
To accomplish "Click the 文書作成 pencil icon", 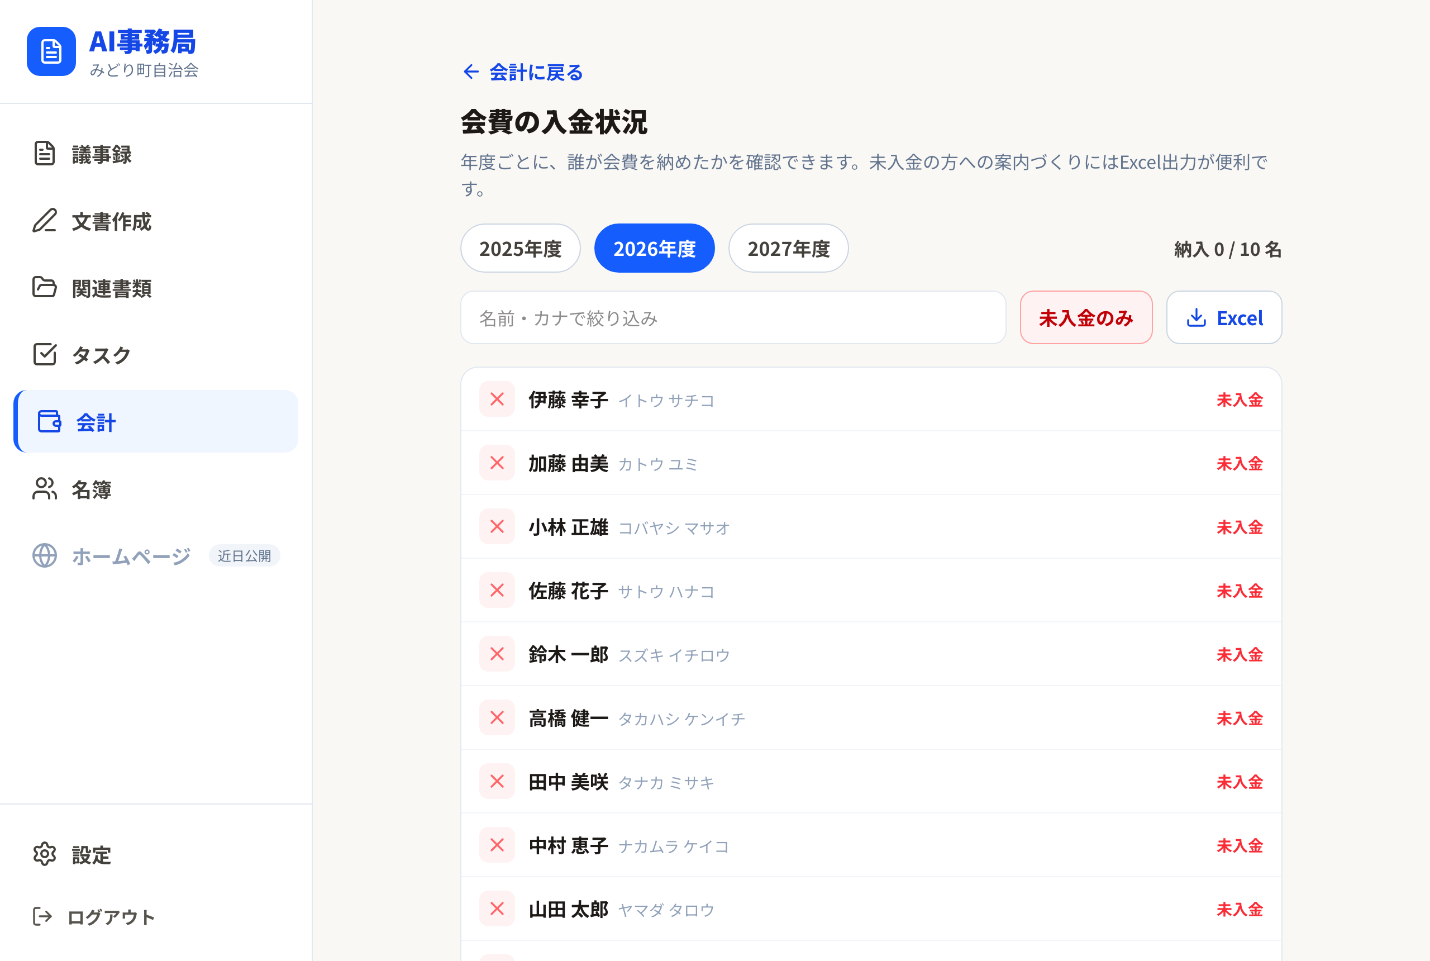I will 44,221.
